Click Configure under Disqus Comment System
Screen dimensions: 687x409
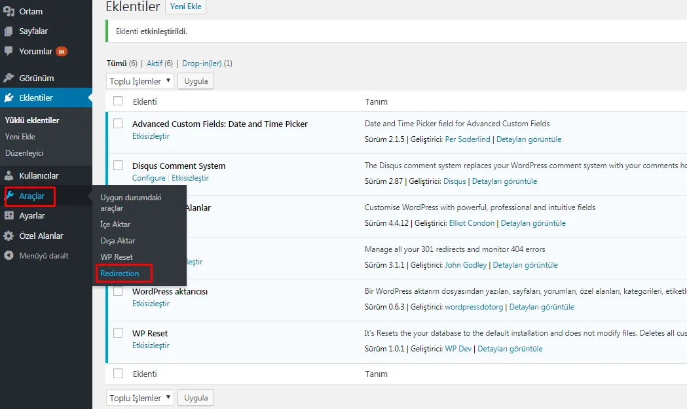pos(149,178)
